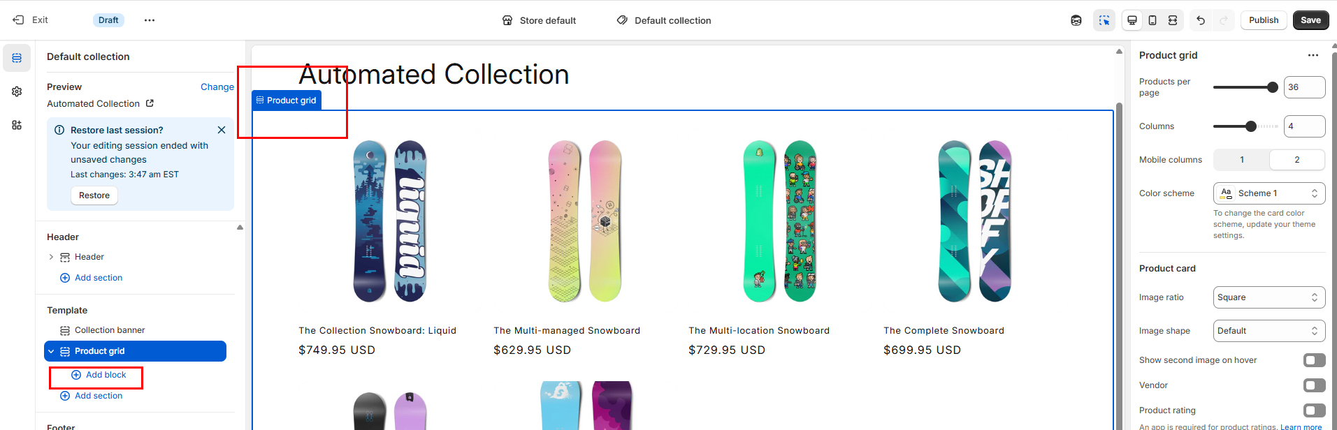Turn on the Vendor toggle
The image size is (1337, 430).
pyautogui.click(x=1314, y=385)
